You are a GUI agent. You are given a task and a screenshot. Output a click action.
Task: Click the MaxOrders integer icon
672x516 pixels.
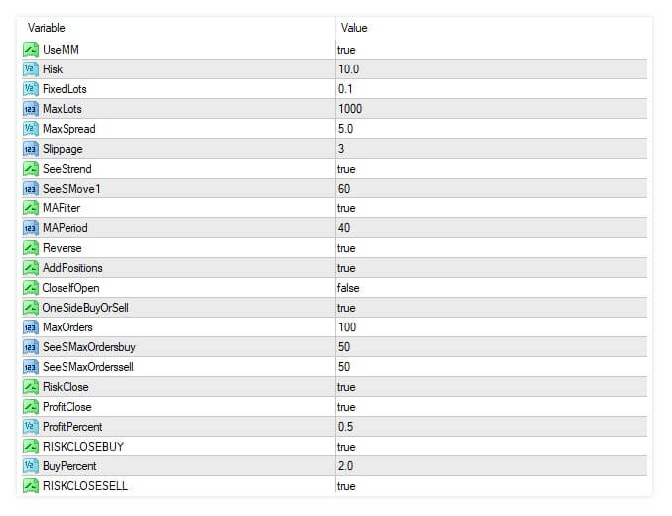pyautogui.click(x=31, y=327)
